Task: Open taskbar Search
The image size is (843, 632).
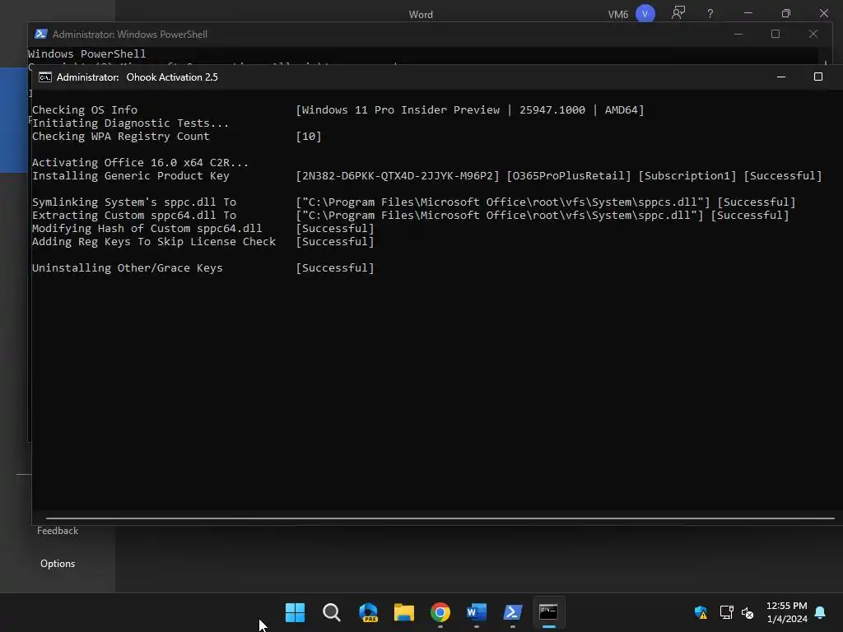Action: (331, 612)
